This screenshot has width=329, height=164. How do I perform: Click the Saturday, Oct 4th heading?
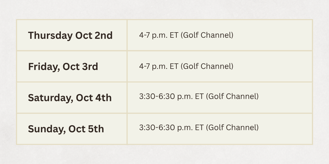[70, 98]
